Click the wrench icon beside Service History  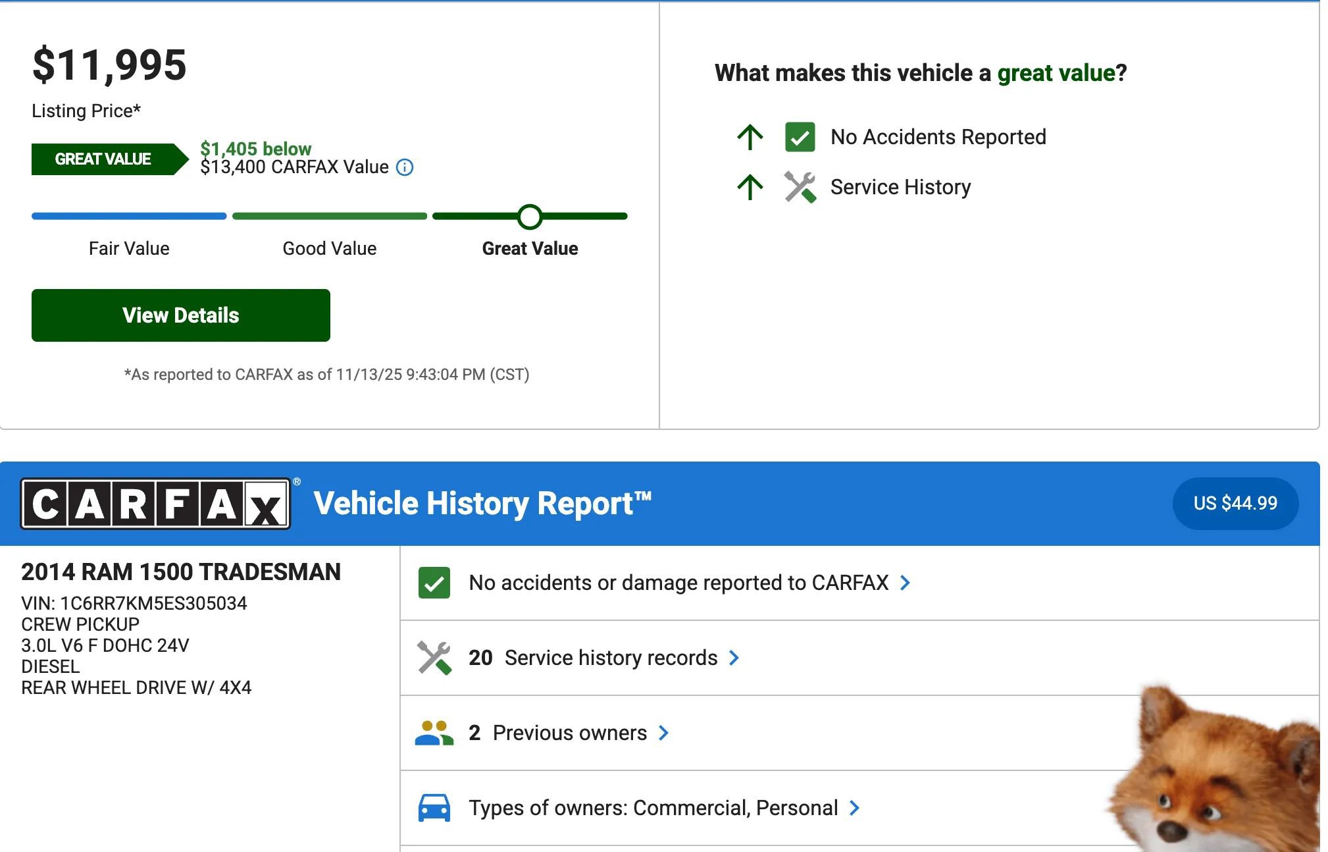tap(800, 187)
